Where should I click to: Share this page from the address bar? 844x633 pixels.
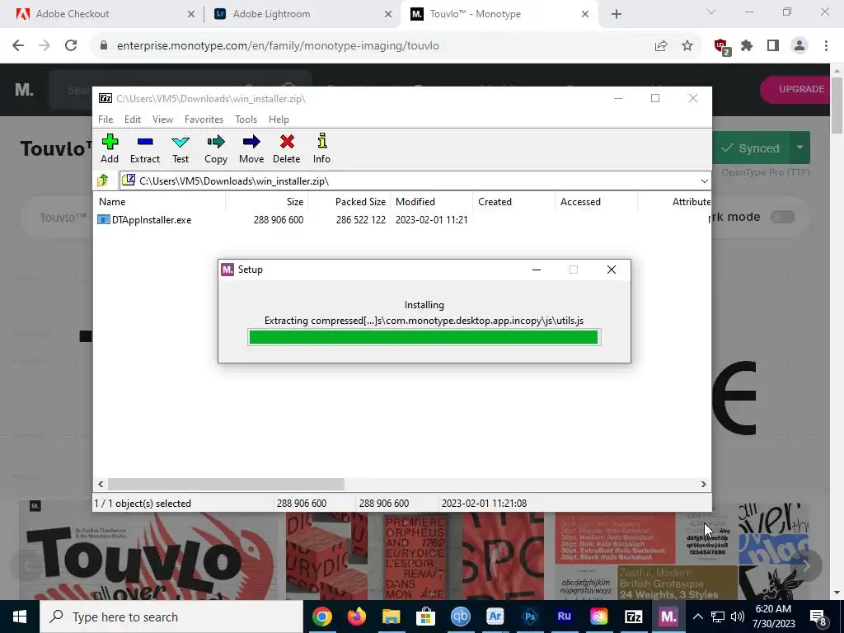[661, 46]
